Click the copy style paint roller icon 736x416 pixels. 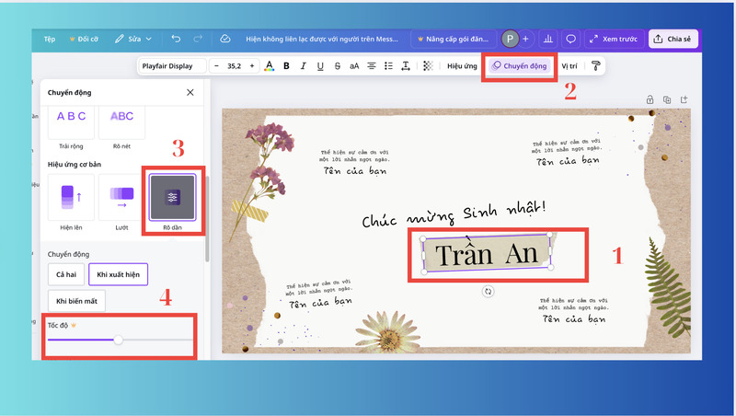pos(595,66)
